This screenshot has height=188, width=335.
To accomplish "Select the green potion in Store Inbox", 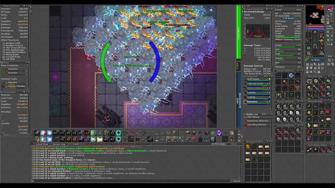I will [315, 150].
